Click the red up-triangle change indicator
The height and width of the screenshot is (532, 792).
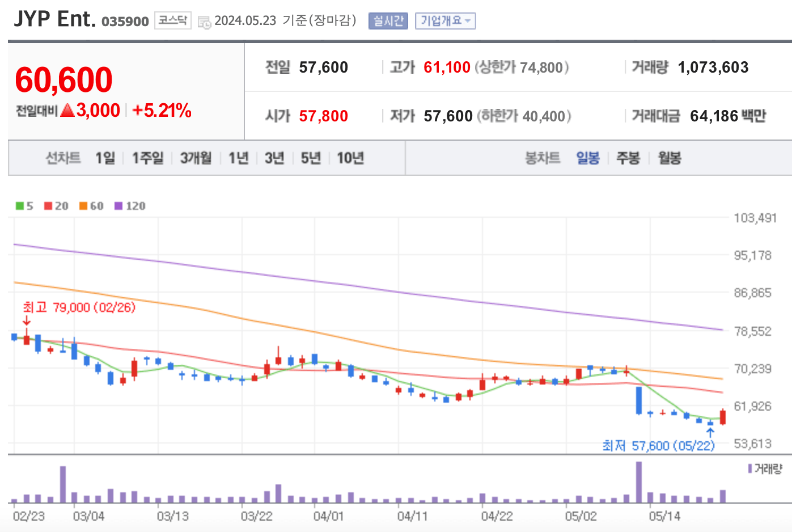click(68, 110)
